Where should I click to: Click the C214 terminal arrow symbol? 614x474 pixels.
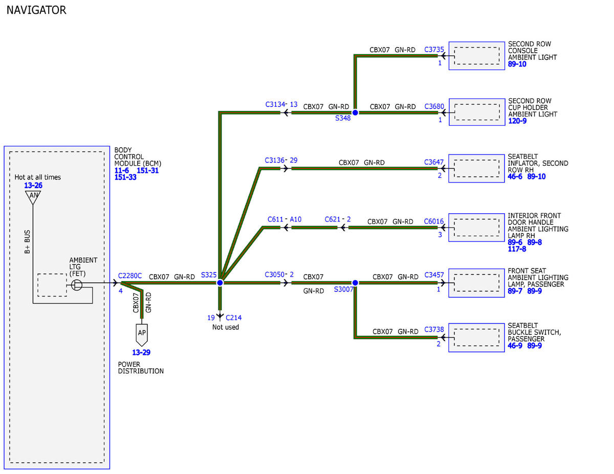point(220,317)
